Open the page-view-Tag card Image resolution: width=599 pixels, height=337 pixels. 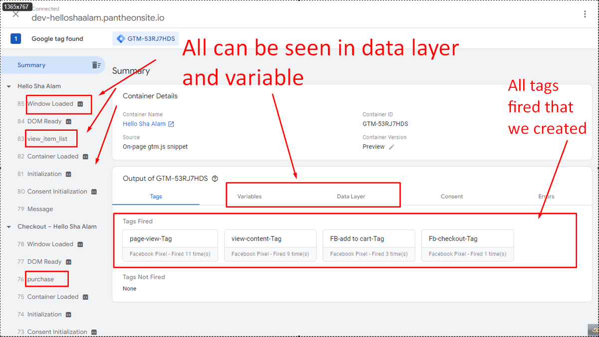pos(170,246)
